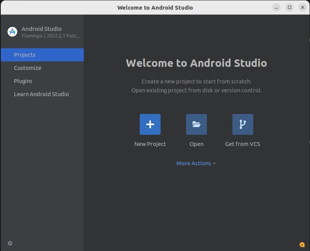Click the Open folder icon
The height and width of the screenshot is (251, 310).
(197, 124)
